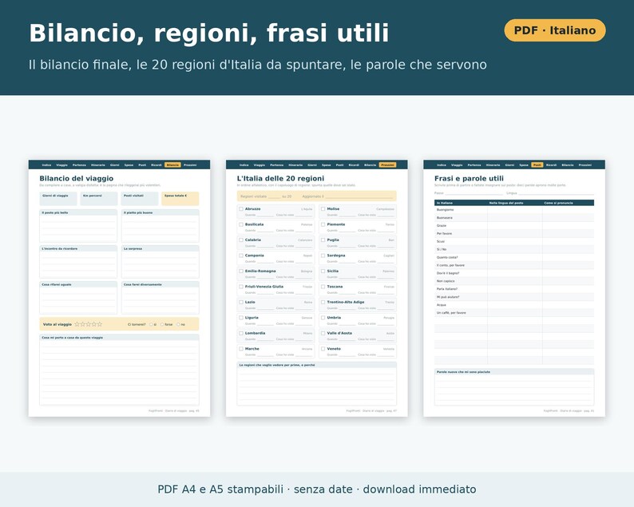
Task: Tick the Basilicata region checkbox
Action: point(241,224)
